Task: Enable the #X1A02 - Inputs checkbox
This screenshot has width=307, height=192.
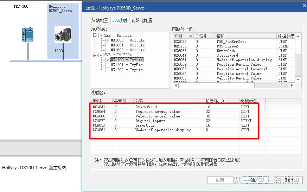Action: tap(108, 70)
